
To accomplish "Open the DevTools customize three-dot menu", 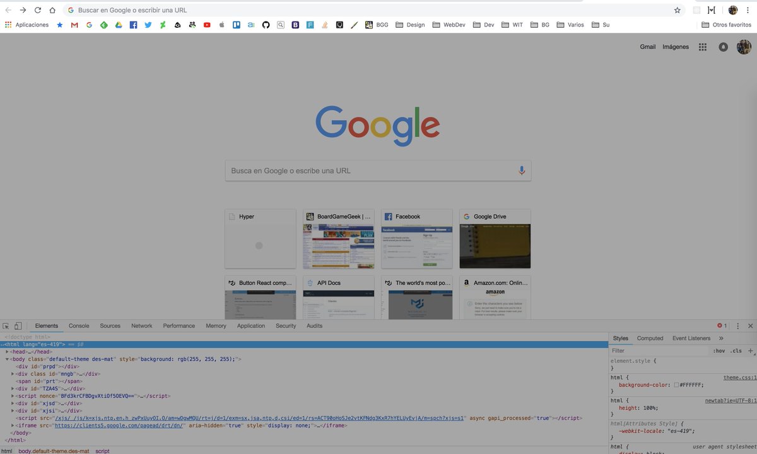I will [737, 326].
